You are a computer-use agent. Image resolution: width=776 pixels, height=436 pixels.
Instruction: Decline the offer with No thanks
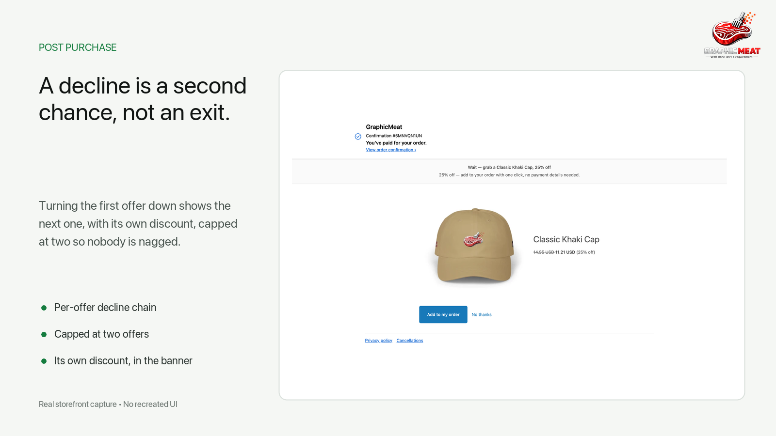[x=482, y=315]
